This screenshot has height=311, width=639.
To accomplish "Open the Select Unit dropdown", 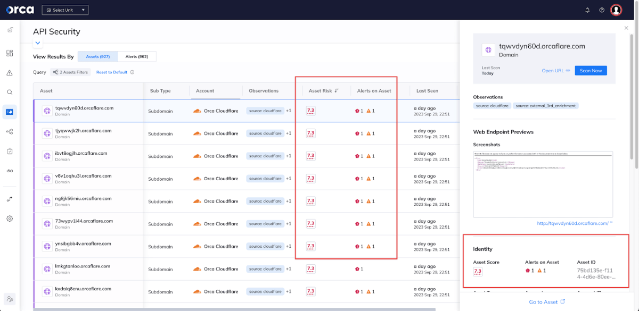I will click(65, 10).
